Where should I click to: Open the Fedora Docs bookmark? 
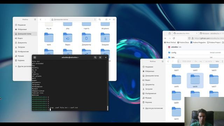pyautogui.click(x=183, y=42)
